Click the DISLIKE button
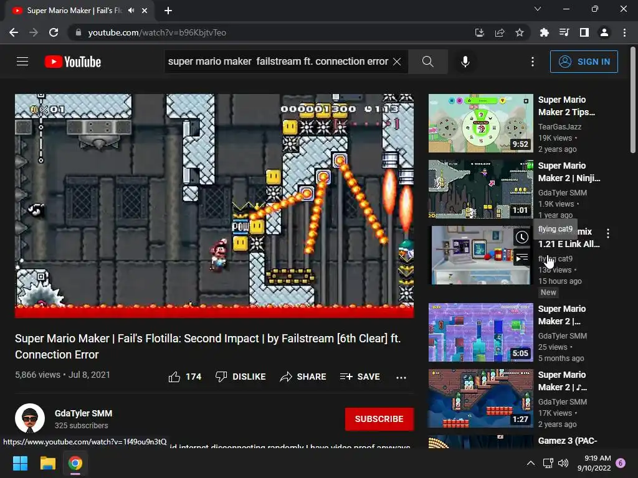638x478 pixels. coord(240,377)
